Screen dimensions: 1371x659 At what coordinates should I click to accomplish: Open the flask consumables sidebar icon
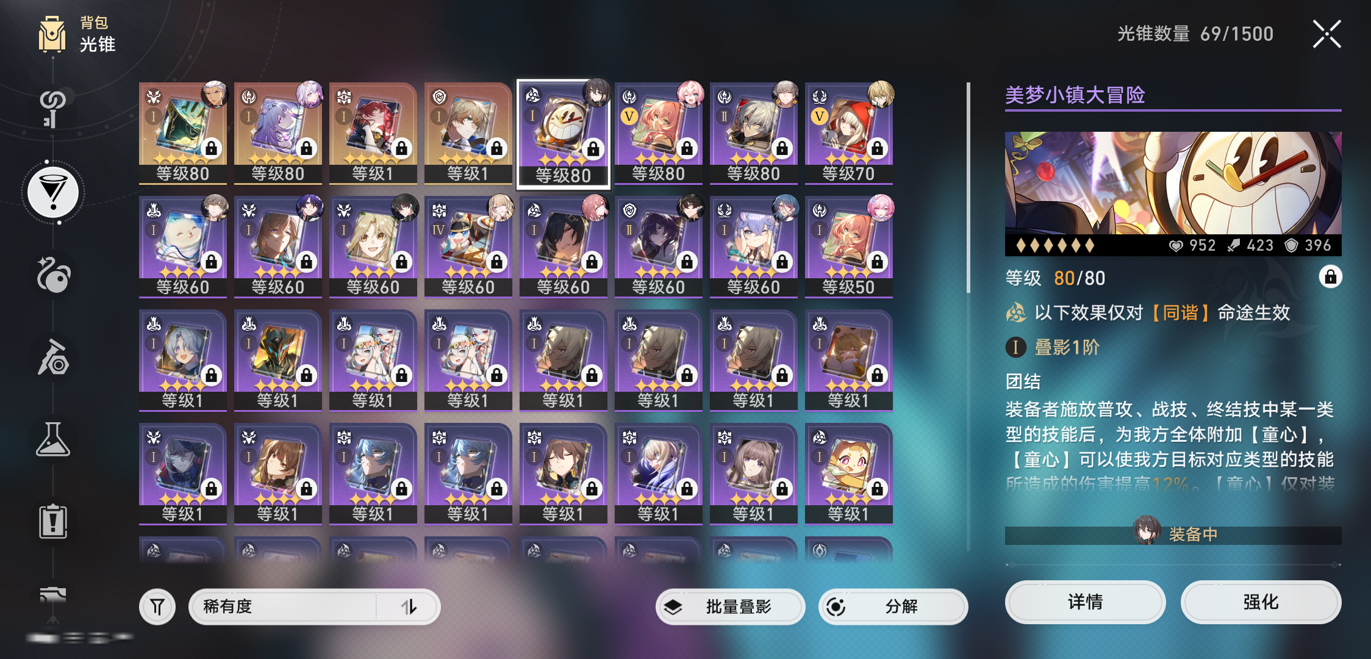pos(53,439)
